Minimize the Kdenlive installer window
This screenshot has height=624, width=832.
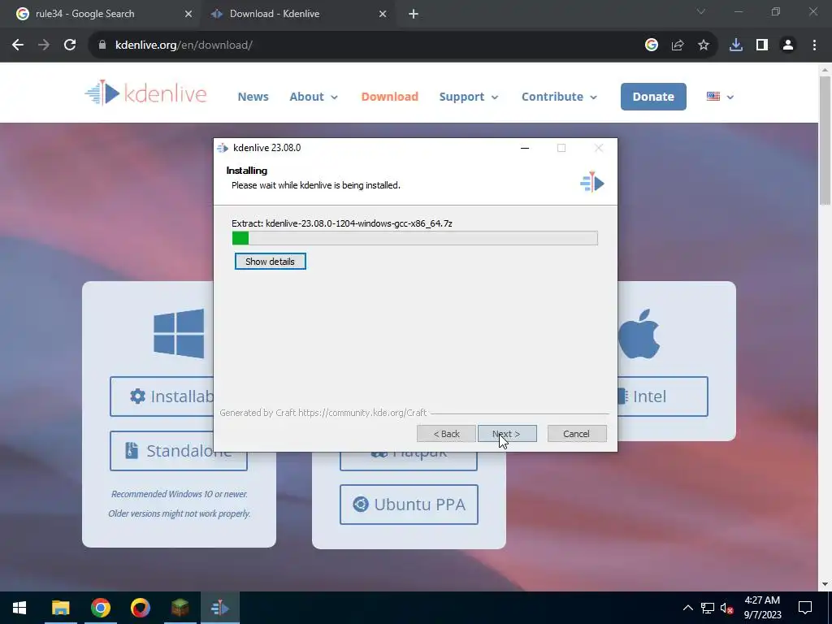(525, 148)
